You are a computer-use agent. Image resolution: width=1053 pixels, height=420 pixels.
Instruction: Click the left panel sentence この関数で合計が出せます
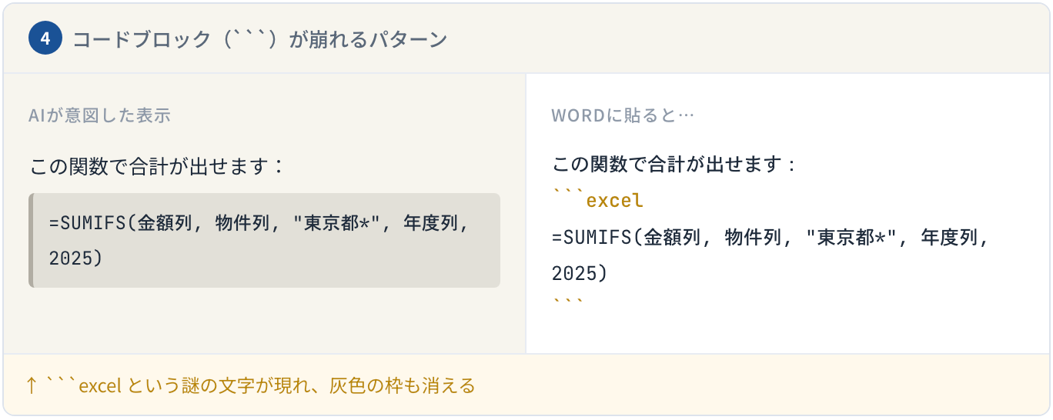point(156,165)
